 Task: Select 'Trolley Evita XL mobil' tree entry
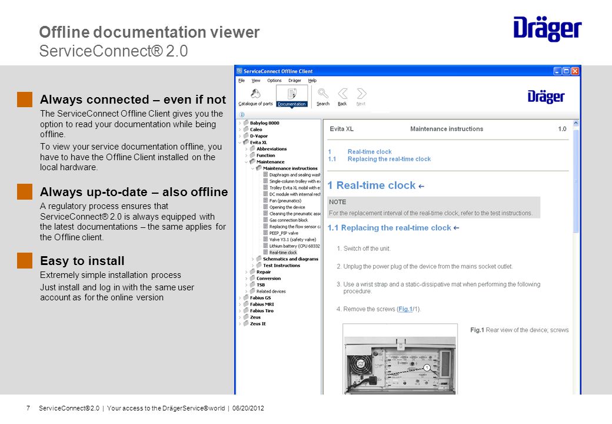[x=295, y=187]
